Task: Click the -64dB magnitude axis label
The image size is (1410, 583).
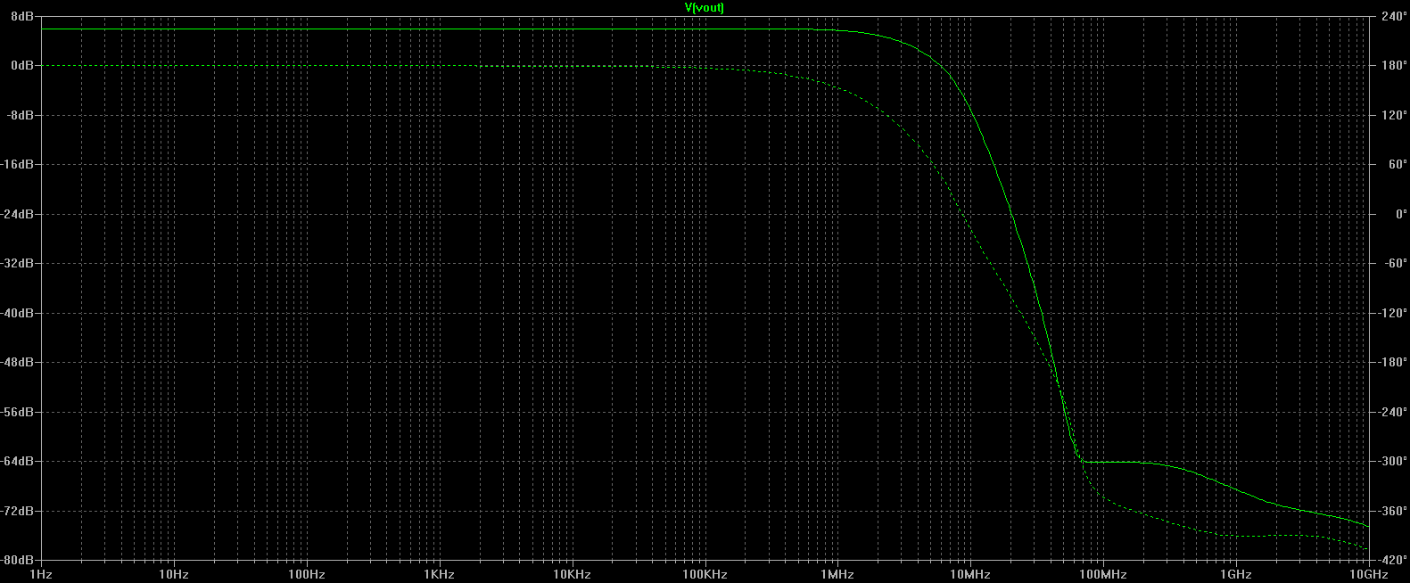Action: [x=20, y=461]
